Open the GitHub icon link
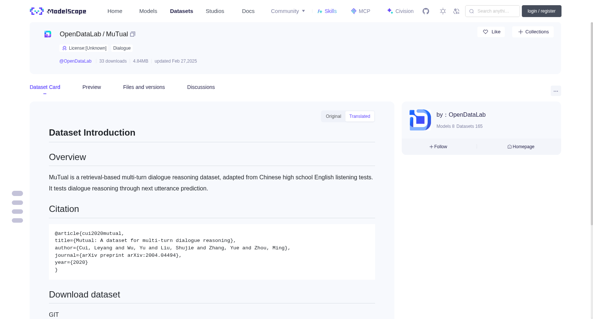This screenshot has width=593, height=319. click(x=426, y=11)
